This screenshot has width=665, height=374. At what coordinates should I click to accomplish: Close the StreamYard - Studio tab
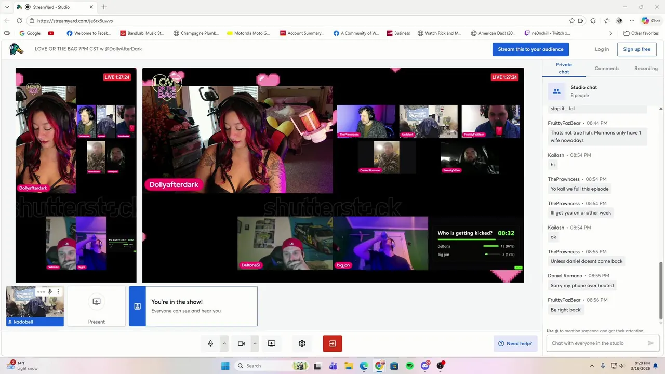92,7
